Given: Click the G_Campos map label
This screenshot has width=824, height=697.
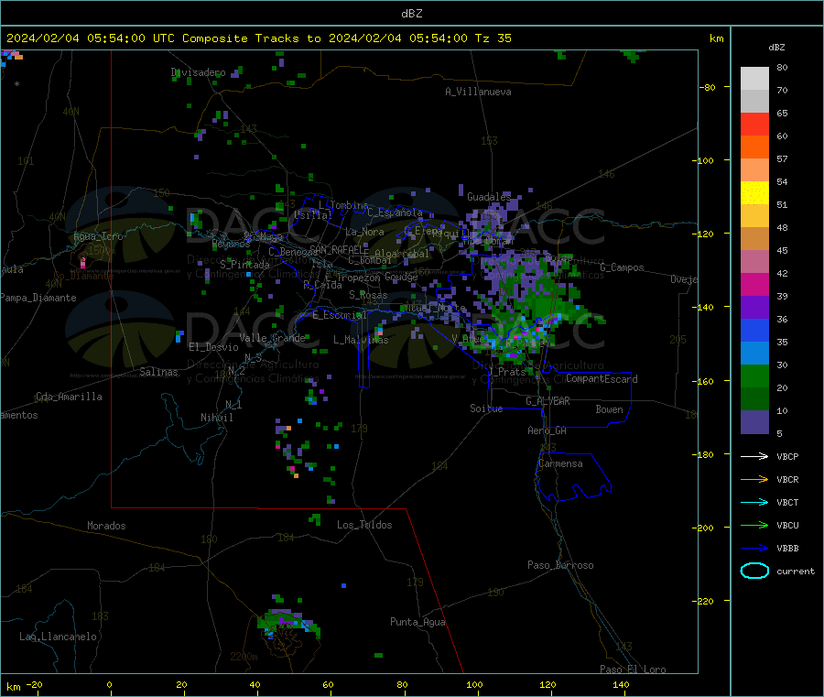Looking at the screenshot, I should click(x=622, y=267).
